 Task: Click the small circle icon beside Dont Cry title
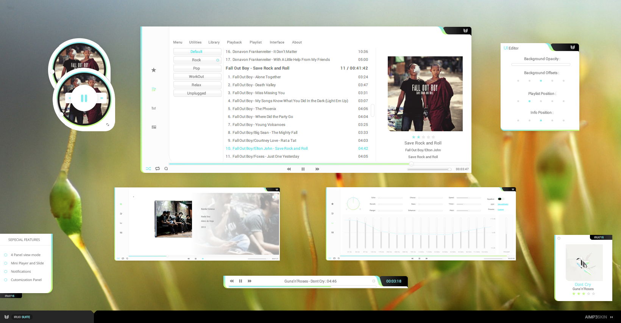coord(374,281)
